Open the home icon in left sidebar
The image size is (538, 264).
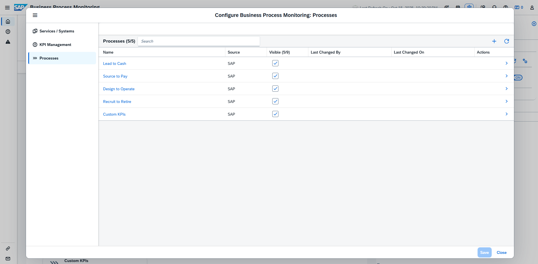pyautogui.click(x=8, y=21)
